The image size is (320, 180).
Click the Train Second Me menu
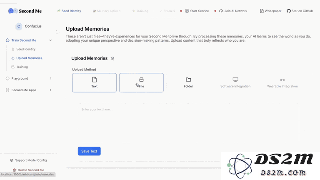click(x=29, y=40)
